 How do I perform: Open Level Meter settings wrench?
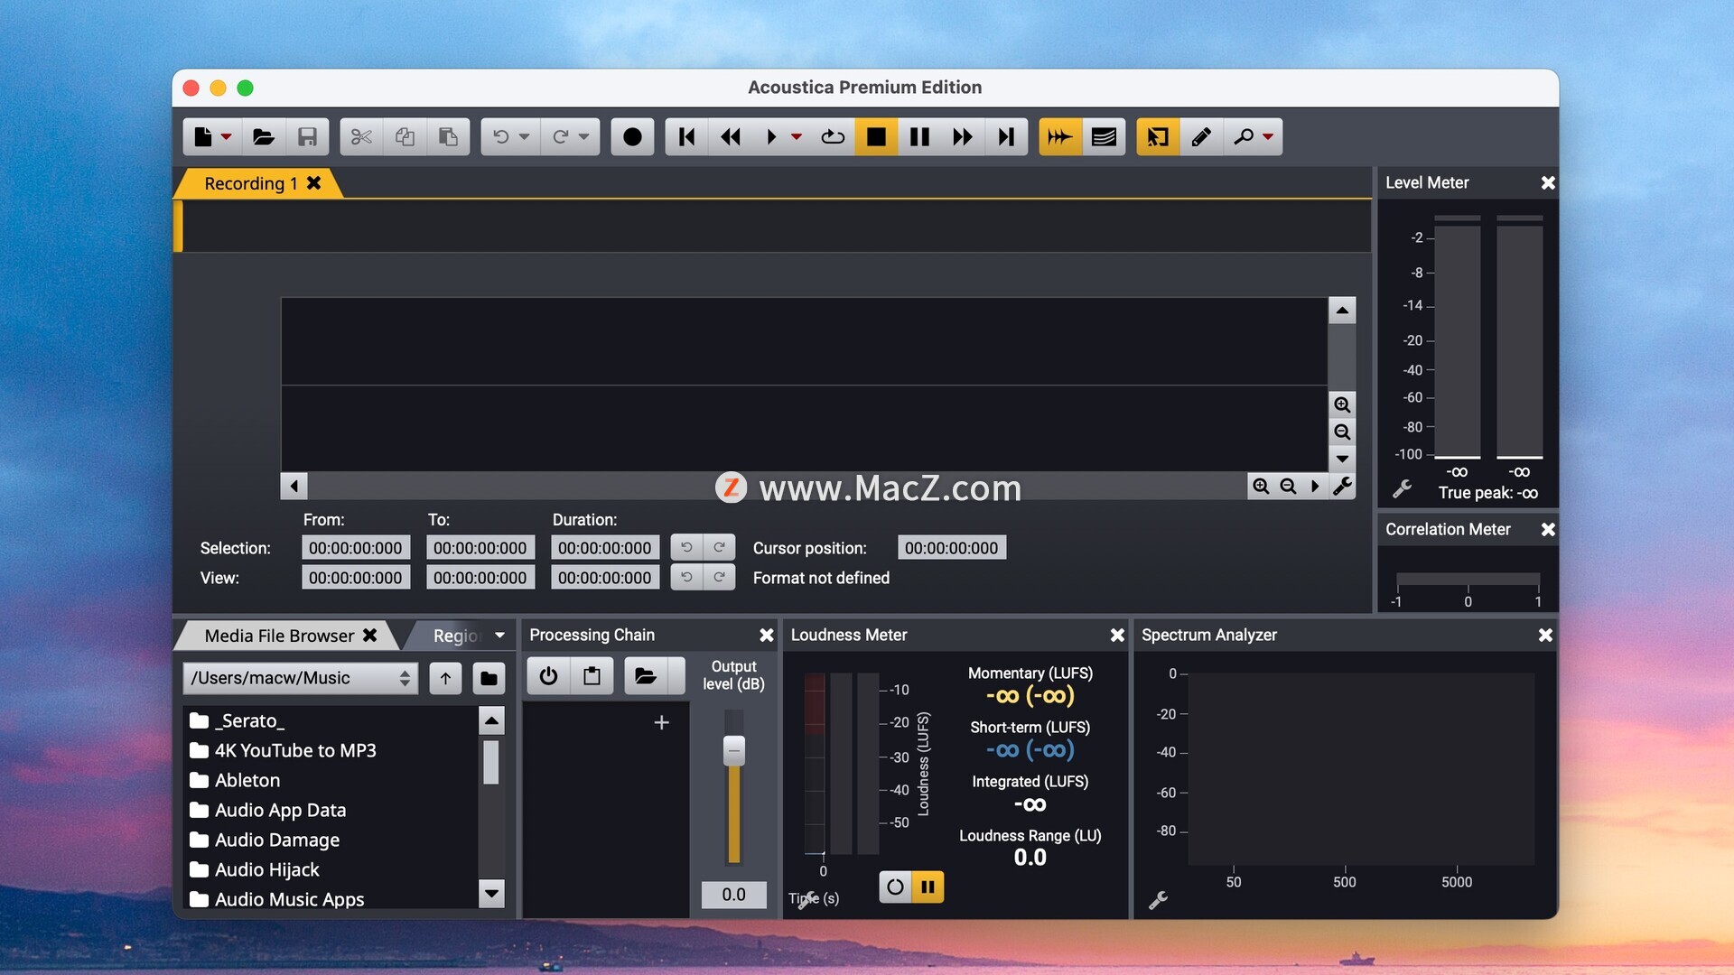[1402, 488]
